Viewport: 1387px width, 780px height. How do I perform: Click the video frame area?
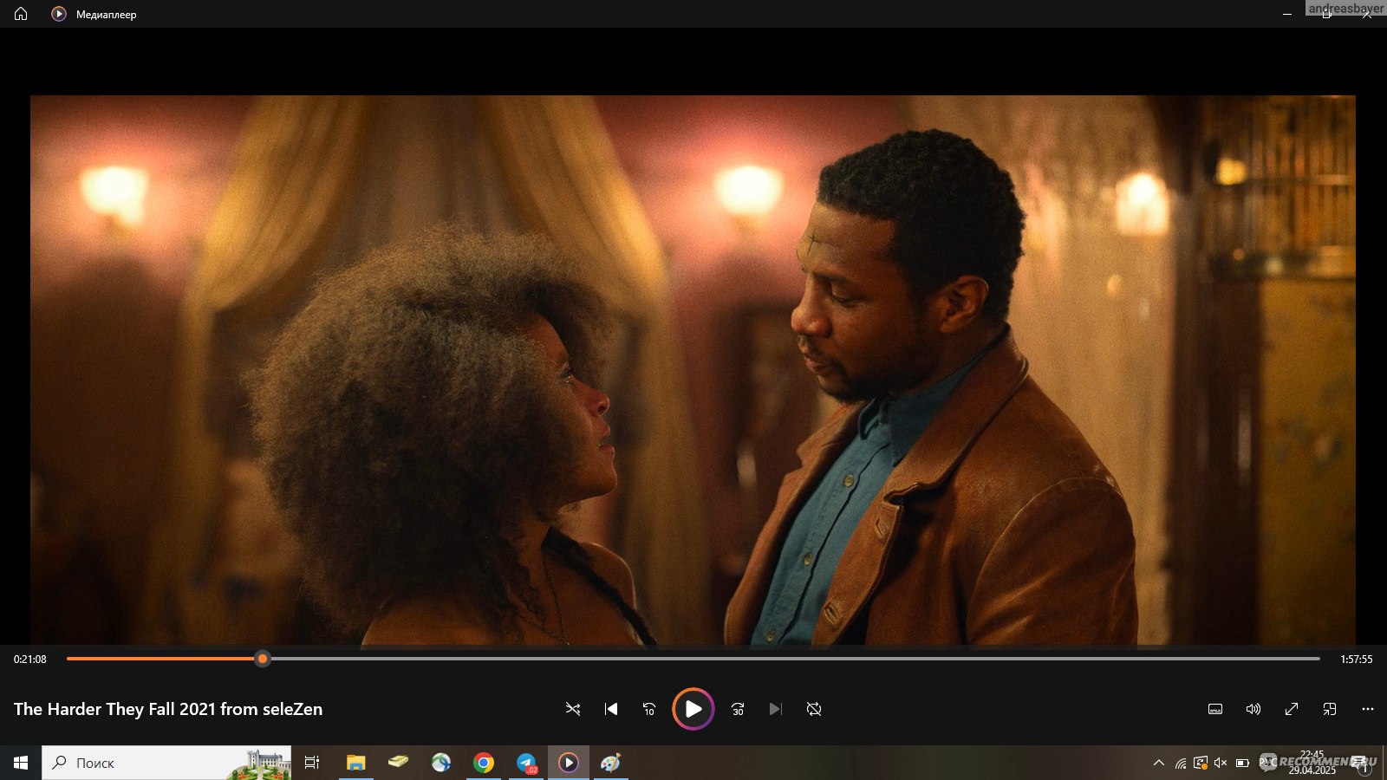pos(693,370)
